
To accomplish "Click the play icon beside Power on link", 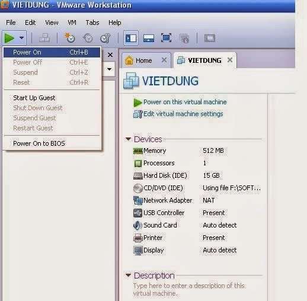I will click(137, 103).
